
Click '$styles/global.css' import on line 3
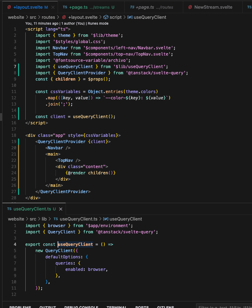point(78,42)
